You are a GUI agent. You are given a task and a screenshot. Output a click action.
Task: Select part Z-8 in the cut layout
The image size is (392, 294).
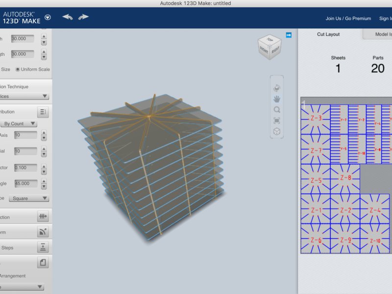click(x=345, y=179)
